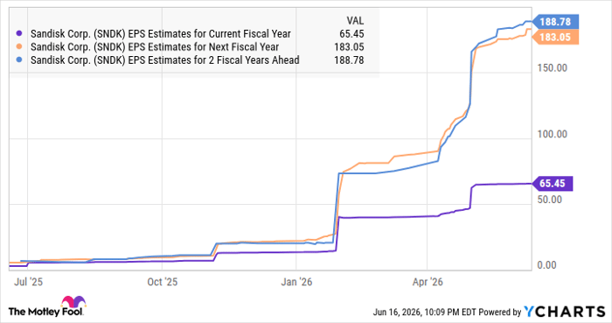Click the orange legend dot for Next Fiscal Year

tap(19, 47)
